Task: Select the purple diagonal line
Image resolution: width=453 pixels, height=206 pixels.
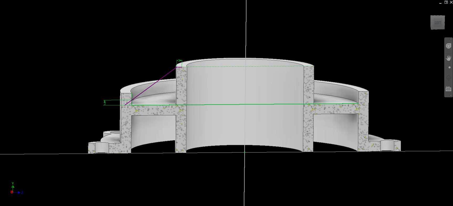Action: tap(151, 86)
